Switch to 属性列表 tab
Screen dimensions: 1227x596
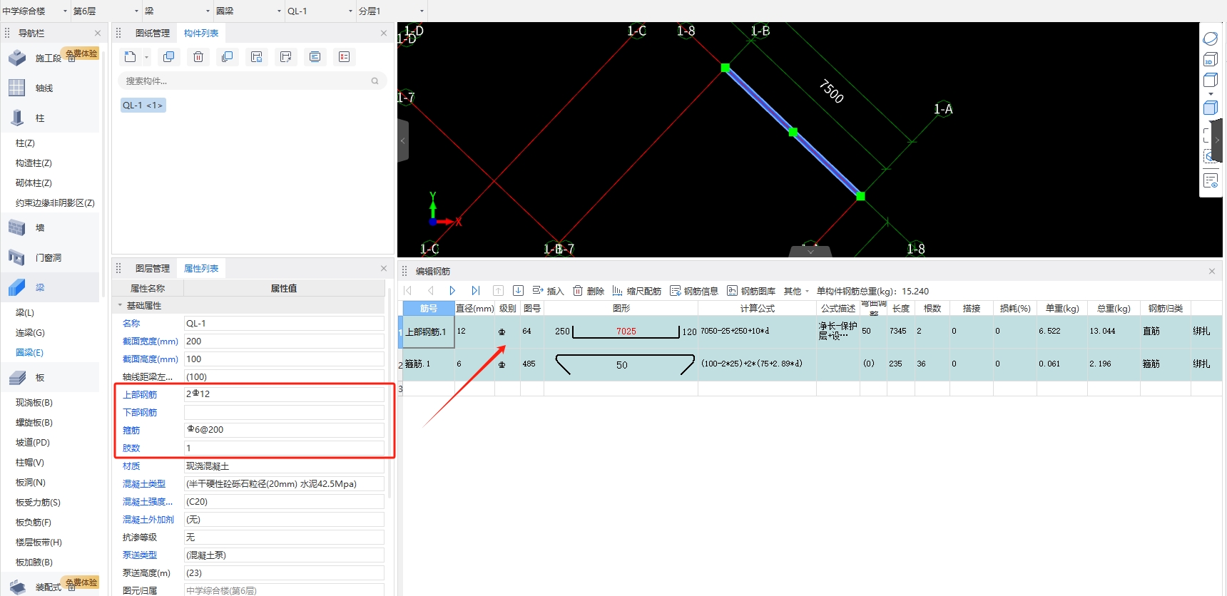click(201, 269)
